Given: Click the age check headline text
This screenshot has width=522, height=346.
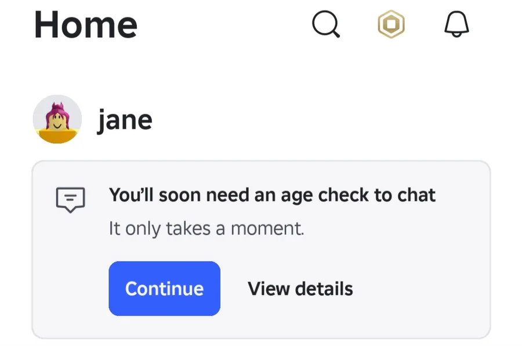Looking at the screenshot, I should (272, 195).
